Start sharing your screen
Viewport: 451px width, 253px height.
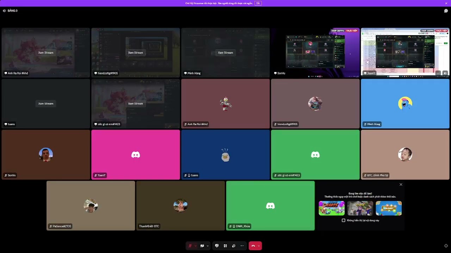(x=217, y=246)
